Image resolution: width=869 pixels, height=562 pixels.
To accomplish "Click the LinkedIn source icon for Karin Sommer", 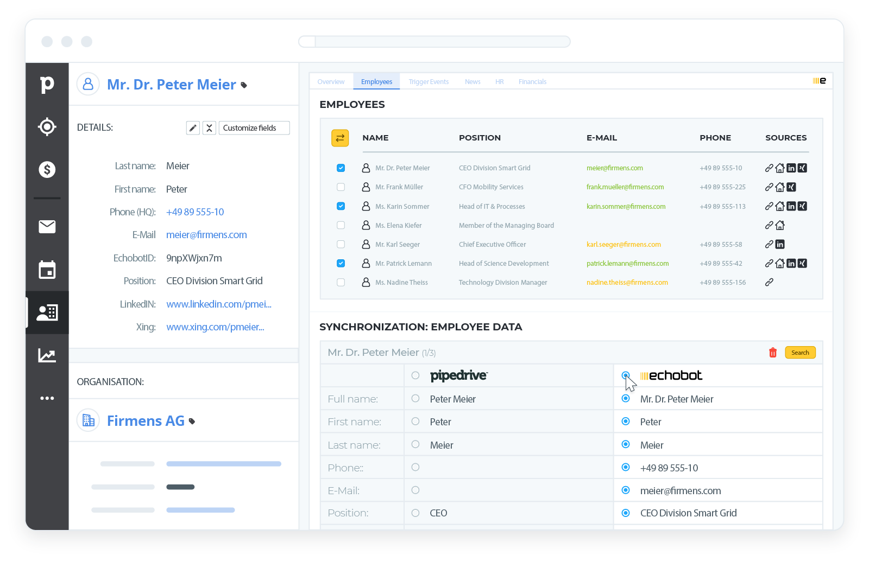I will pos(791,206).
